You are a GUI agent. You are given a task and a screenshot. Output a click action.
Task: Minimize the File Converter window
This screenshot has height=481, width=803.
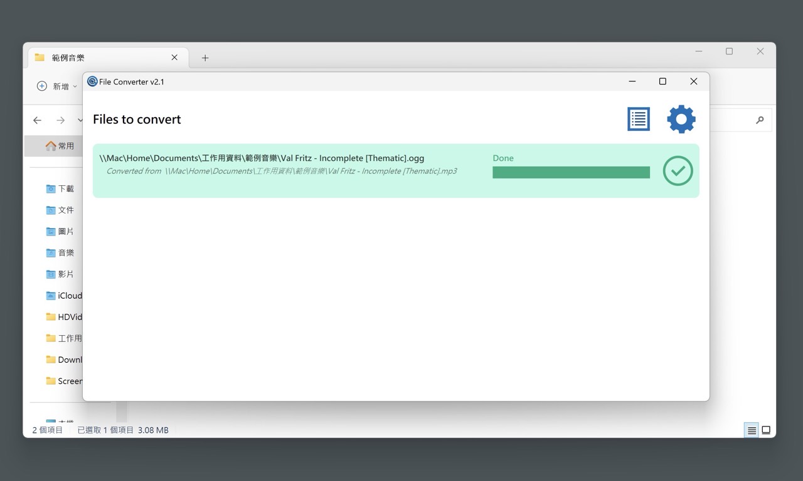[632, 81]
